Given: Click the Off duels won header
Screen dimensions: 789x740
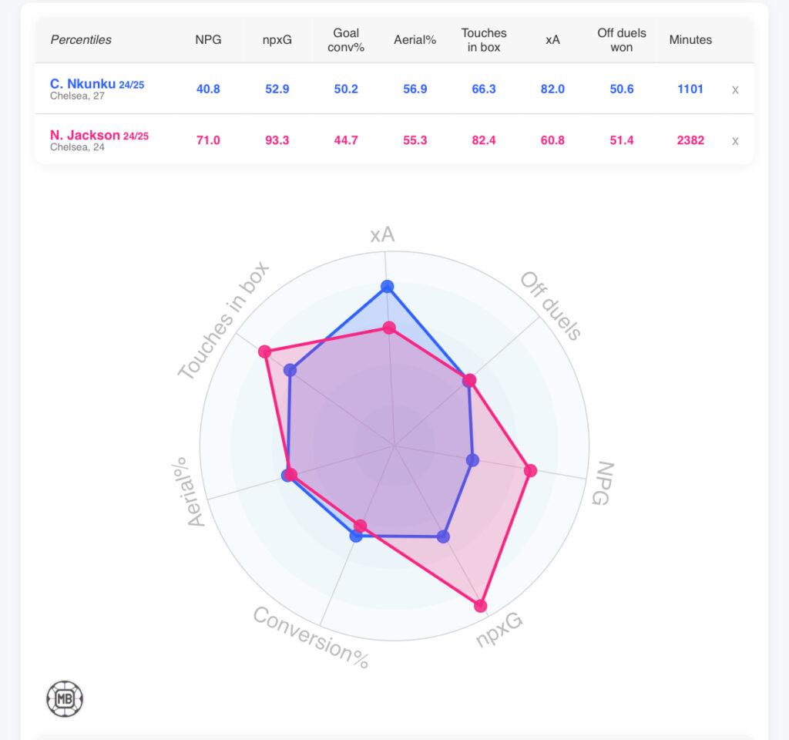Looking at the screenshot, I should point(621,40).
